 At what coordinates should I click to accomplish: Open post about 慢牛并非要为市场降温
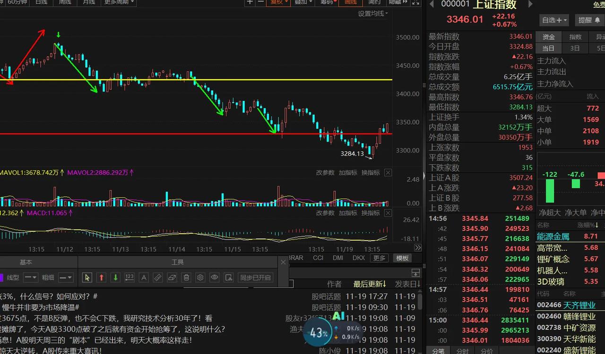coord(40,307)
